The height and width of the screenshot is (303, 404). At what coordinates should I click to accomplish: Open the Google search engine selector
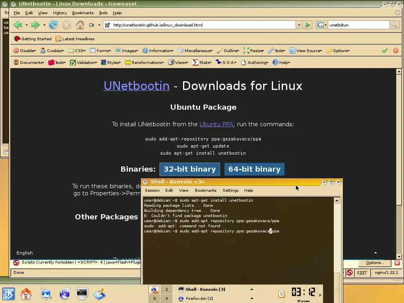[x=322, y=25]
